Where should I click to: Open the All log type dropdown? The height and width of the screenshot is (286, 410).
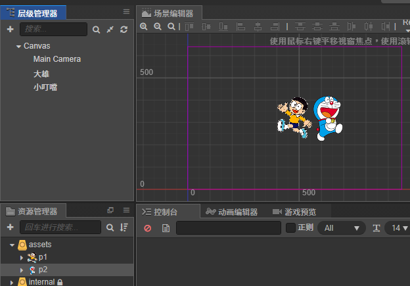click(x=341, y=228)
